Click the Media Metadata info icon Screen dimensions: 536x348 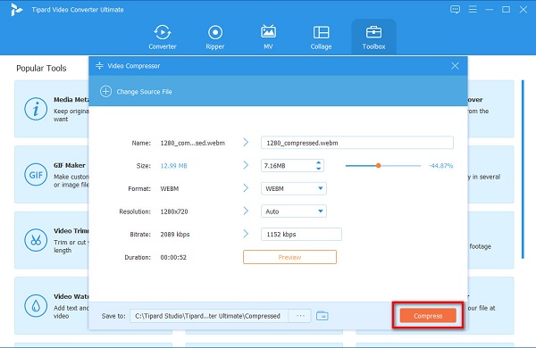tap(36, 109)
